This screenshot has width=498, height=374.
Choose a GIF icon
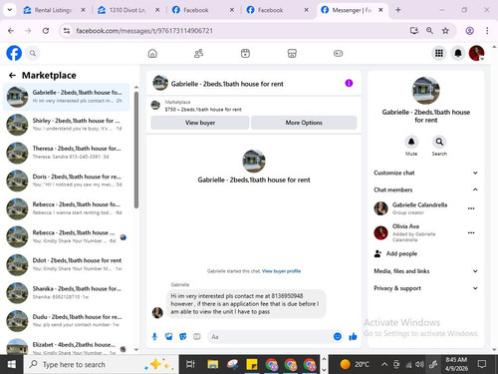(x=197, y=337)
